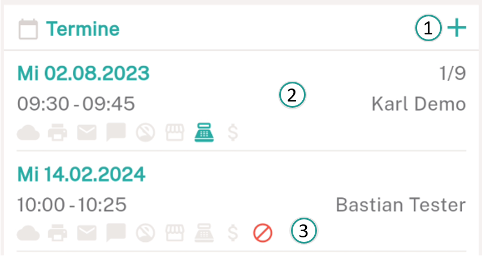Click envelope icon on 14.02.2024 appointment

coord(86,233)
